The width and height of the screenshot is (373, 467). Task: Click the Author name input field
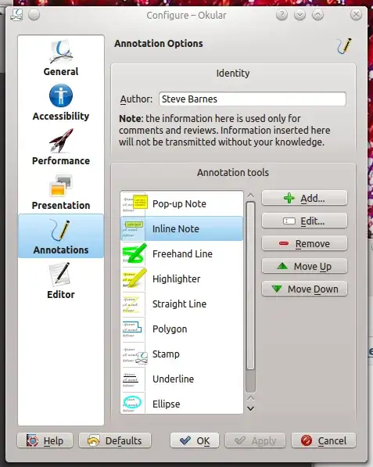tap(253, 99)
